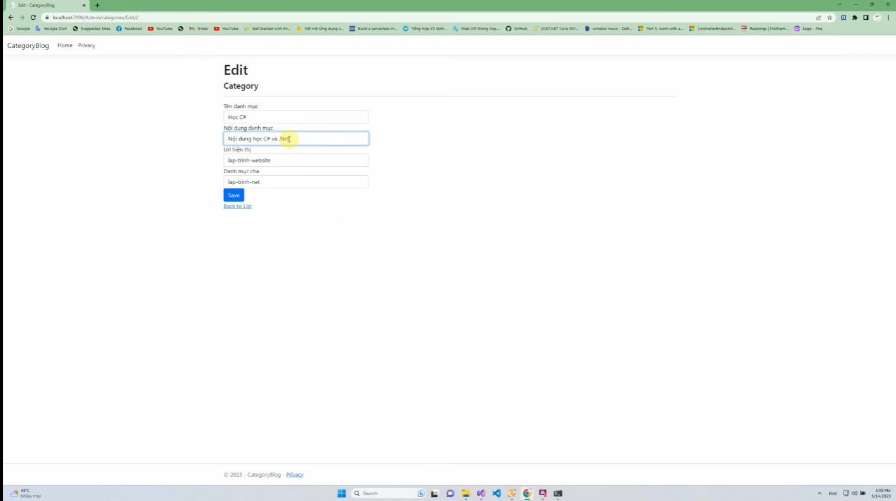This screenshot has height=501, width=896.
Task: Click the Url hiển thị text field
Action: click(296, 160)
